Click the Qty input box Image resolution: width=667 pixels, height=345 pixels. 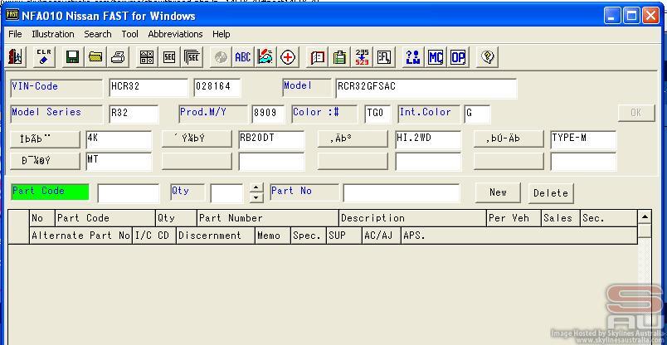point(226,193)
